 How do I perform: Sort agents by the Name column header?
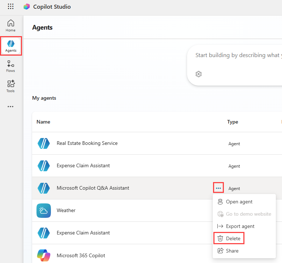pos(43,122)
